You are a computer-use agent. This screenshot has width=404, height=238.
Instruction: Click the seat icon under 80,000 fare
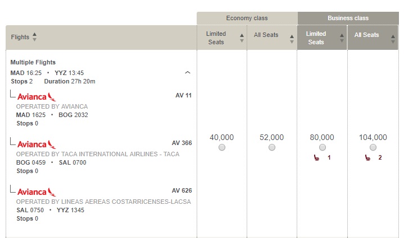tap(317, 158)
